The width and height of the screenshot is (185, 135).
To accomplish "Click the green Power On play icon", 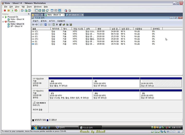I will [x=12, y=11].
